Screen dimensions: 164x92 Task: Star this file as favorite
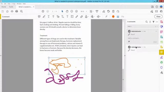7,11
